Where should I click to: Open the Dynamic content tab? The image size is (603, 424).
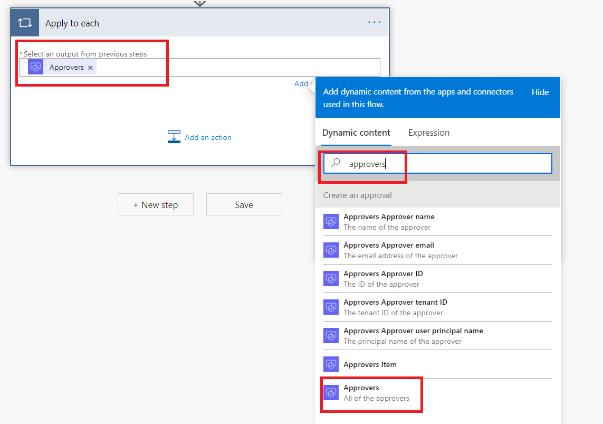pos(356,133)
